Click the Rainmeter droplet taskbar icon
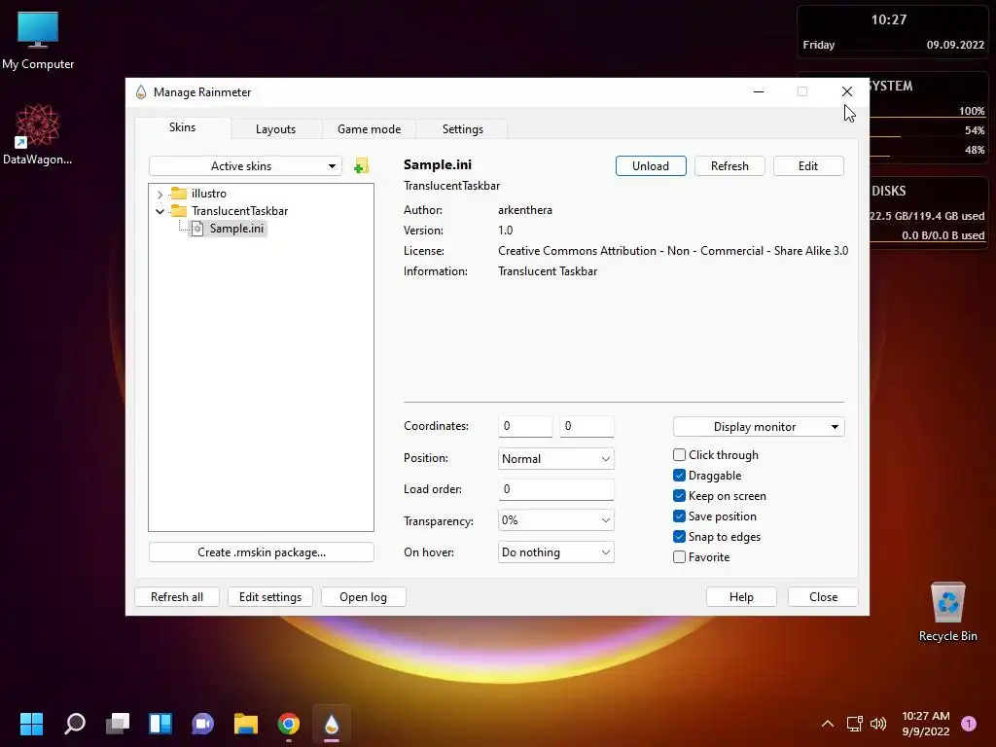The width and height of the screenshot is (996, 747). (x=332, y=724)
